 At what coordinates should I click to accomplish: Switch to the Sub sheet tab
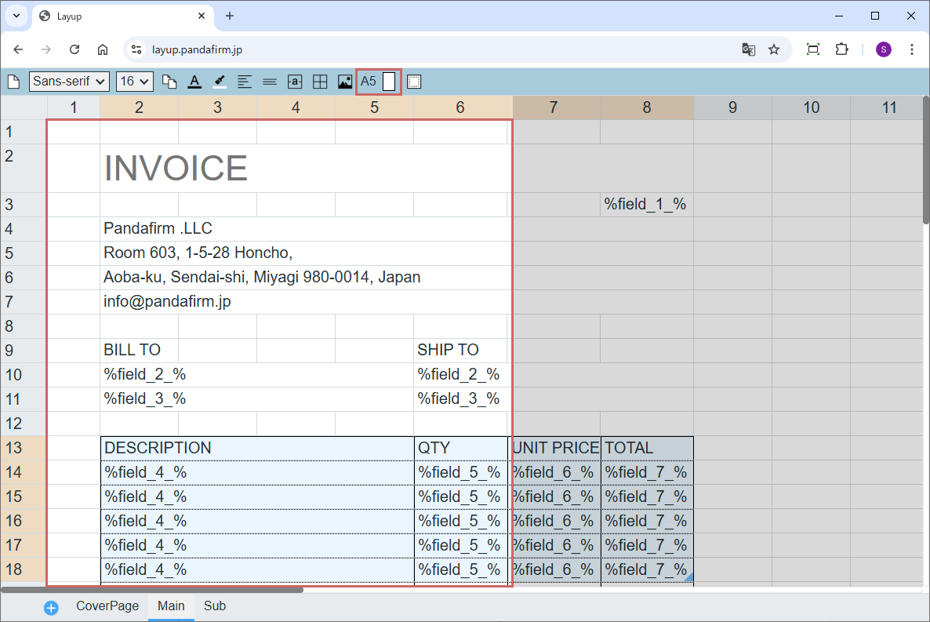click(214, 606)
